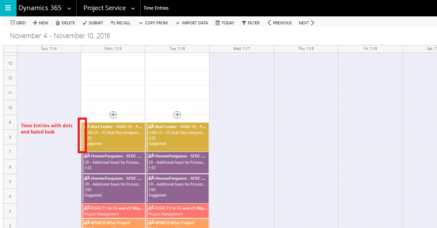The width and height of the screenshot is (437, 228).
Task: Switch to GRID view
Action: [18, 23]
